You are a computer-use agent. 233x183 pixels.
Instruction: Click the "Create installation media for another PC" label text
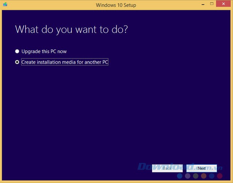(x=65, y=62)
